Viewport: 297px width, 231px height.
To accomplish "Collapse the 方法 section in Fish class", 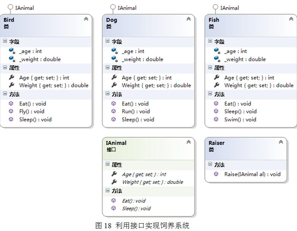I will coord(210,94).
